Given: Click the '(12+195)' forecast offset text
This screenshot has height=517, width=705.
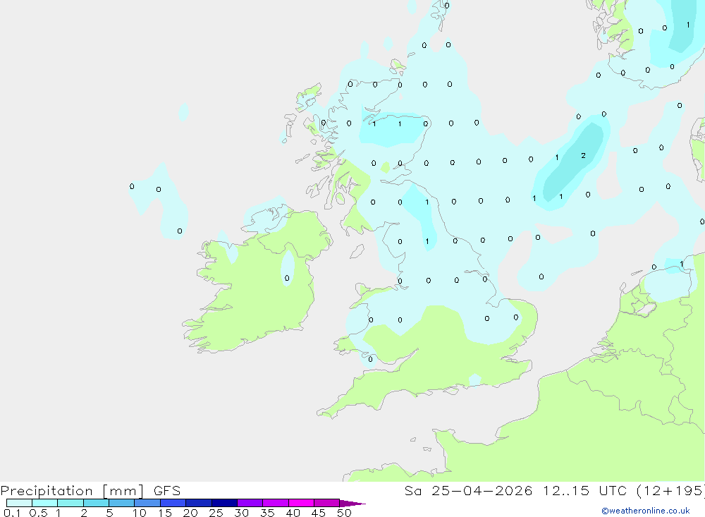Looking at the screenshot, I should [670, 491].
